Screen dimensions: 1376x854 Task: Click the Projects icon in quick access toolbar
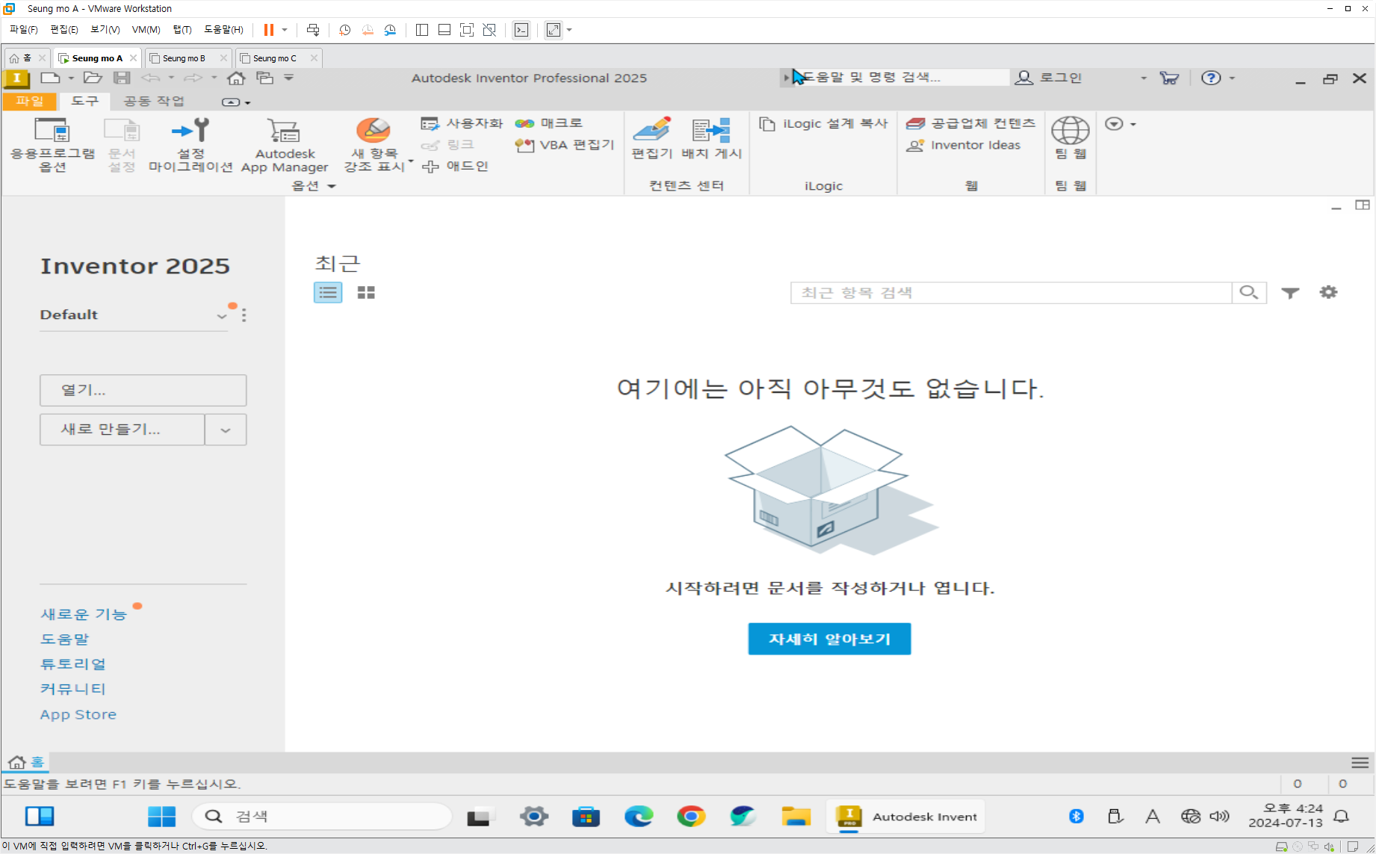point(264,78)
